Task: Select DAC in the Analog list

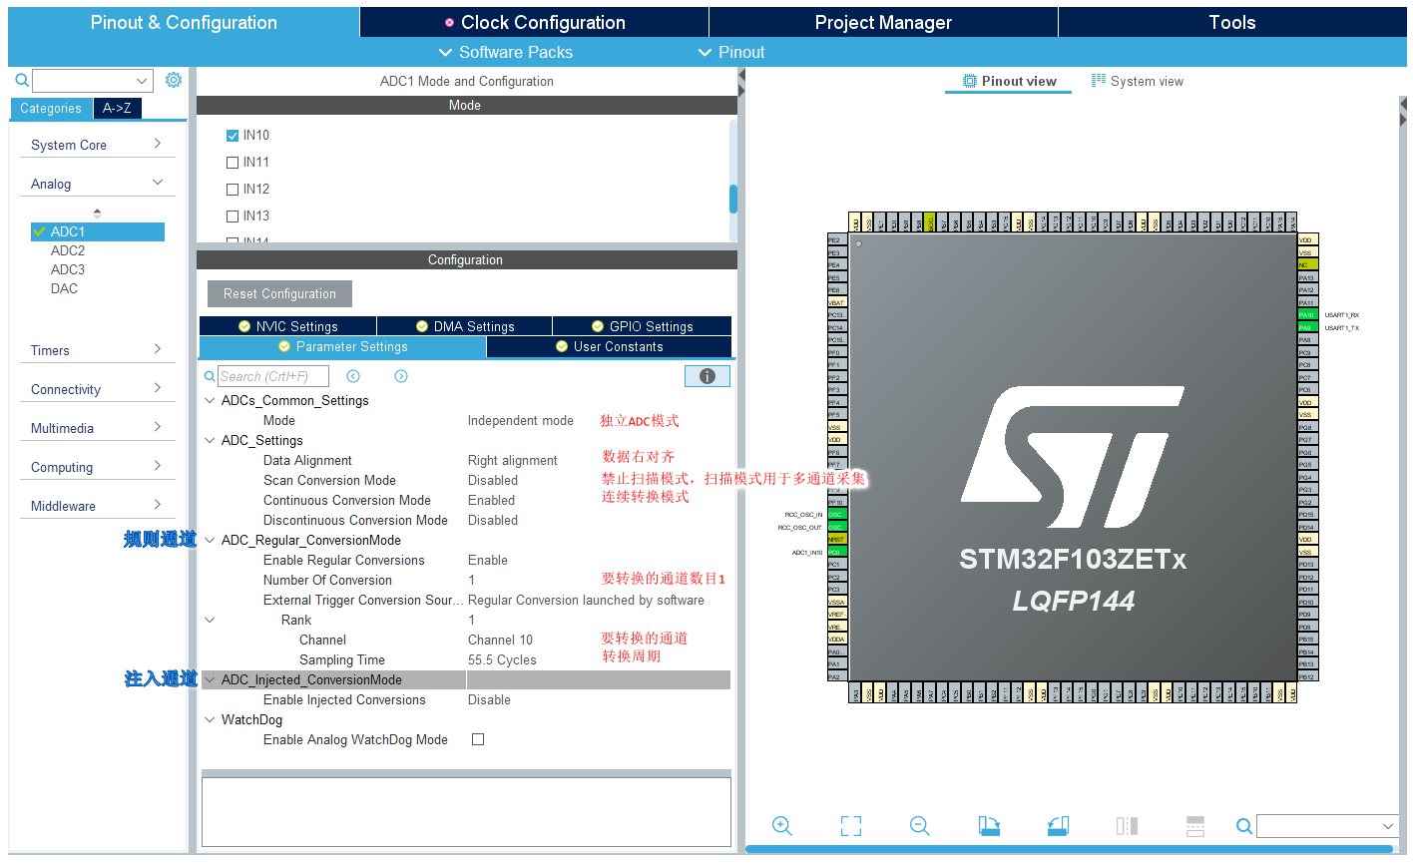Action: 64,288
